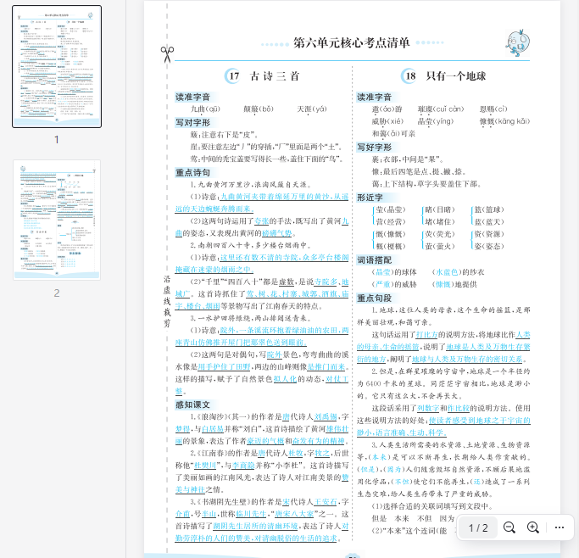This screenshot has height=558, width=579.
Task: Click the lesson heading 只有一个地球
Action: (456, 76)
